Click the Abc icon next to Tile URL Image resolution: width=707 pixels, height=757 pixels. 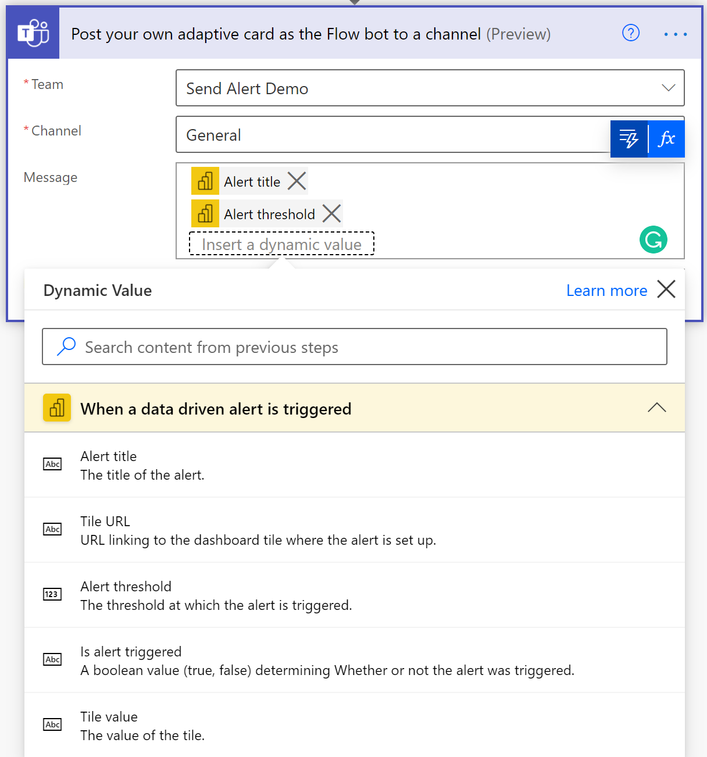pyautogui.click(x=52, y=529)
